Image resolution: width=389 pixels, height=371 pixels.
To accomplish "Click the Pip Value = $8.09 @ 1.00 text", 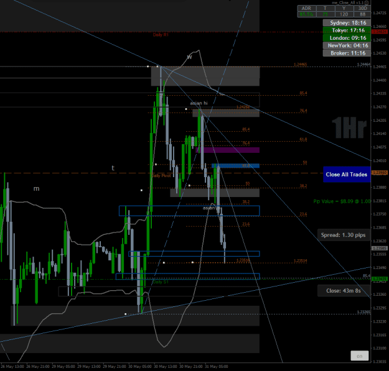I will point(342,201).
